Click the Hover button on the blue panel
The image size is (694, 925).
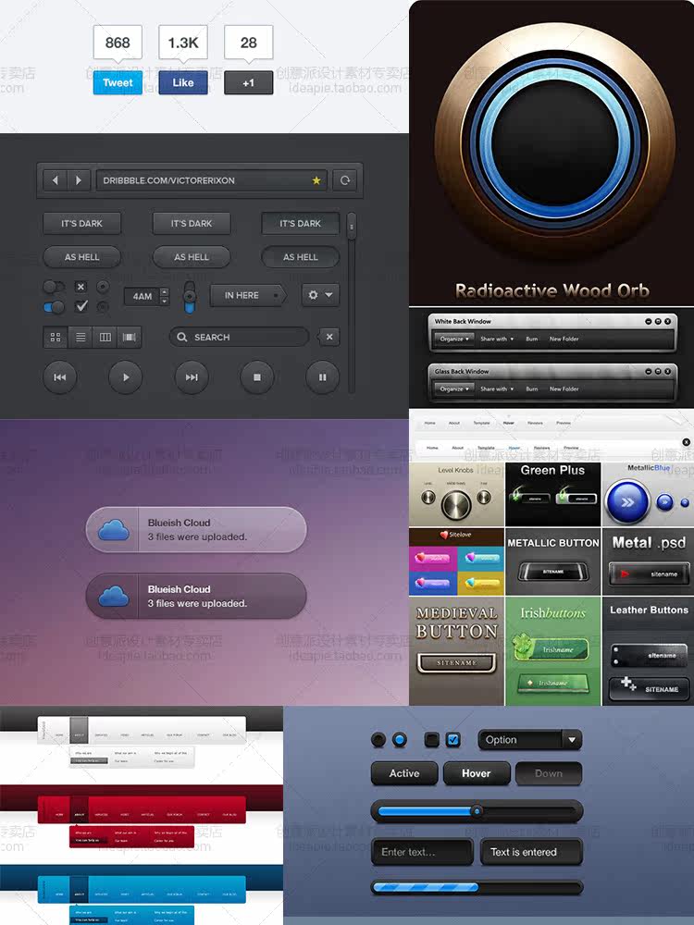pos(477,773)
